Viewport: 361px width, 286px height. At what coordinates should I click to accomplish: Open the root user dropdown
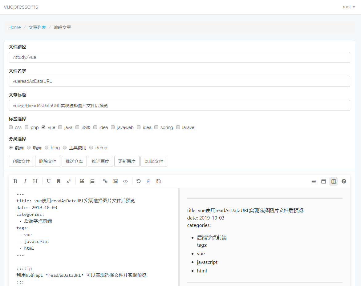[x=349, y=7]
